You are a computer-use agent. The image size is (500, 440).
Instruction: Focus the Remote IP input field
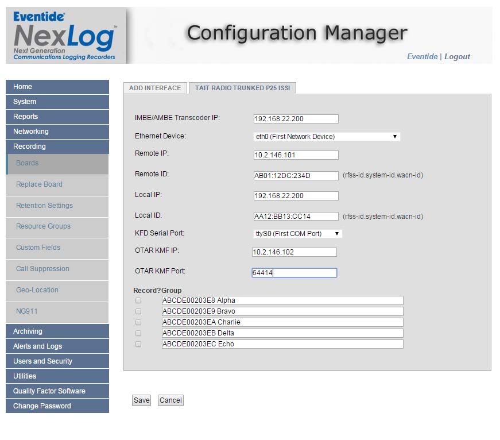coord(296,155)
